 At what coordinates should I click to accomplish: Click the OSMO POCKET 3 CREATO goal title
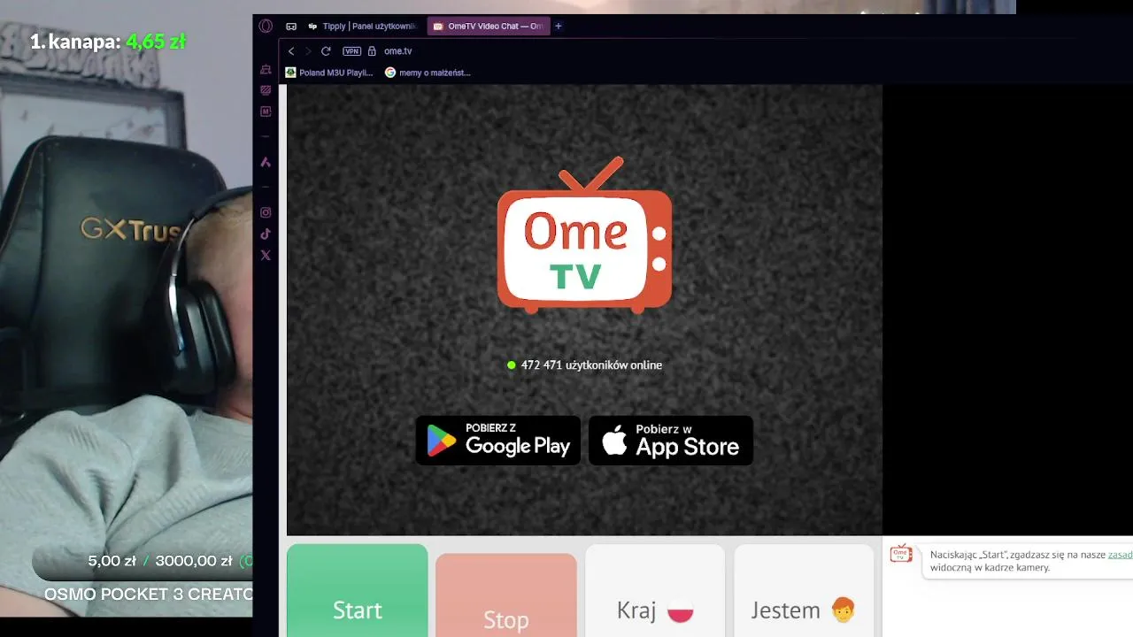[x=149, y=595]
